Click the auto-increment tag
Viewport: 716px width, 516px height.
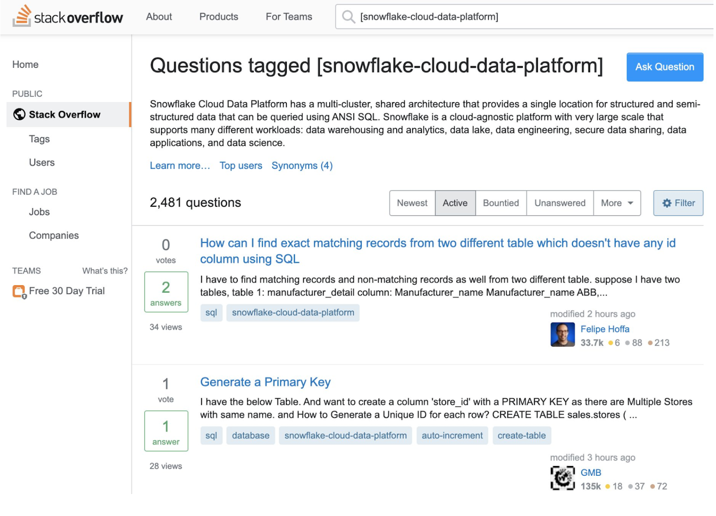(x=452, y=436)
